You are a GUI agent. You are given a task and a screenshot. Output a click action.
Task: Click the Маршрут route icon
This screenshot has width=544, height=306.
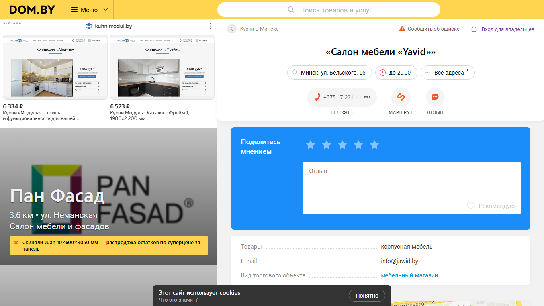pyautogui.click(x=401, y=97)
